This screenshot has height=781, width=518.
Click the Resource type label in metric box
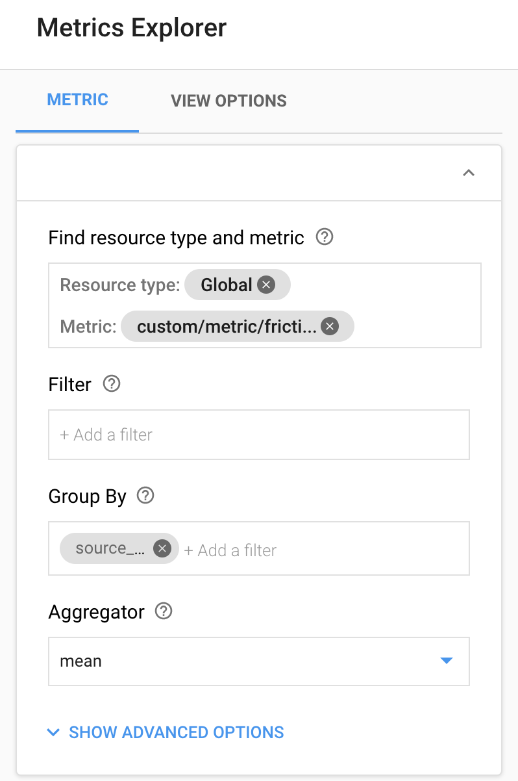tap(119, 285)
